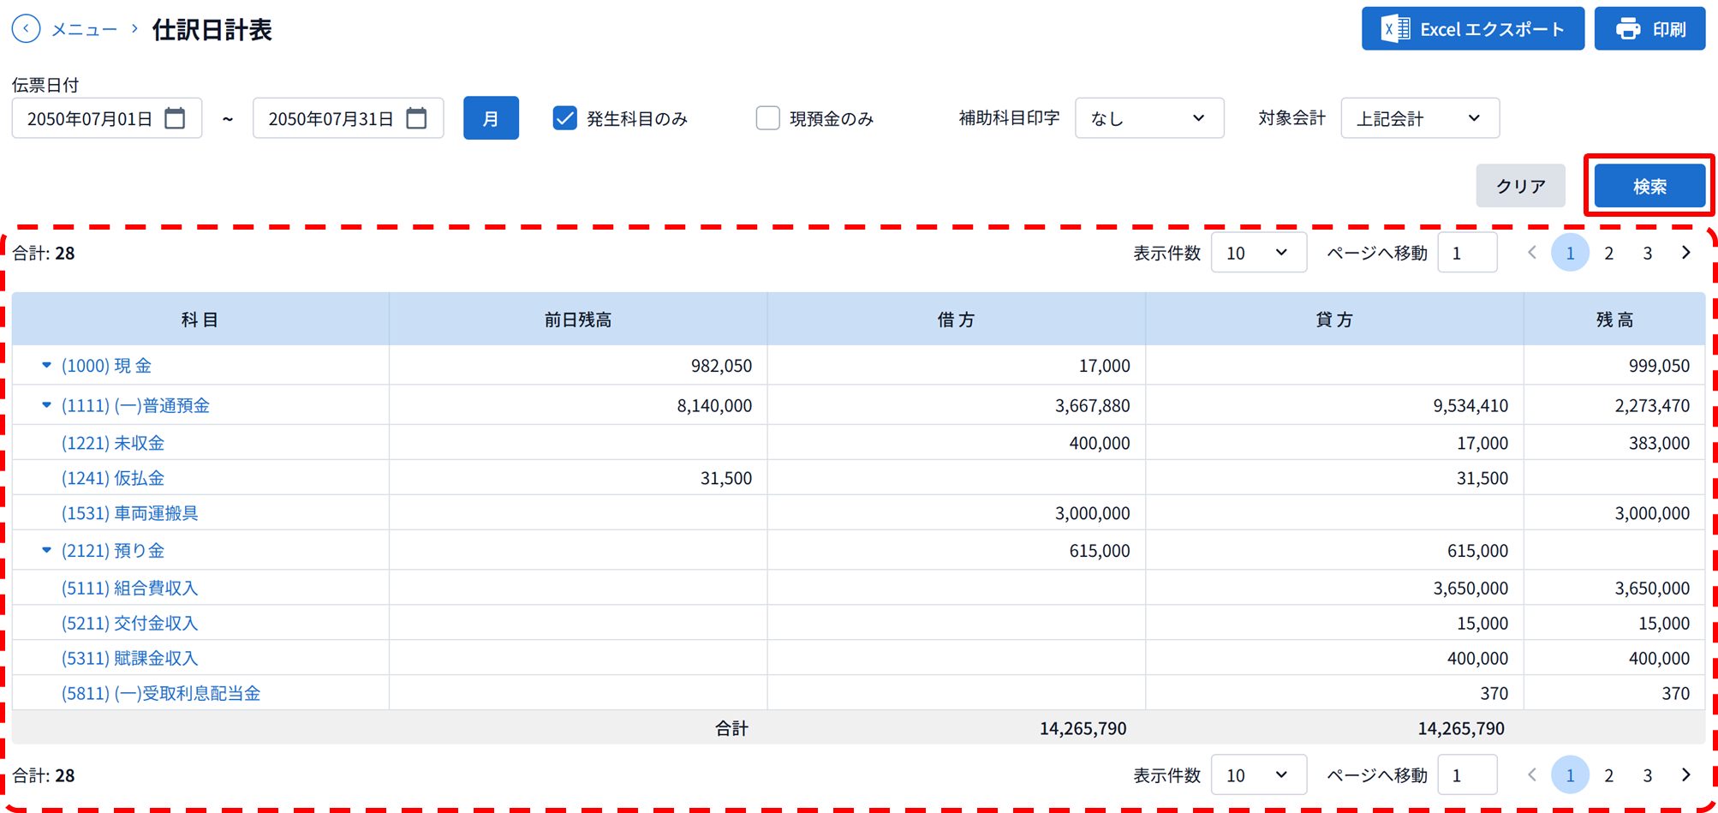
Task: Click the printer icon in 印刷 button
Action: [1628, 29]
